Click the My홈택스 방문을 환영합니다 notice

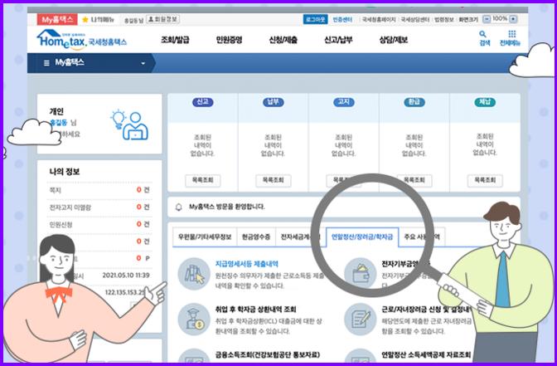(226, 207)
